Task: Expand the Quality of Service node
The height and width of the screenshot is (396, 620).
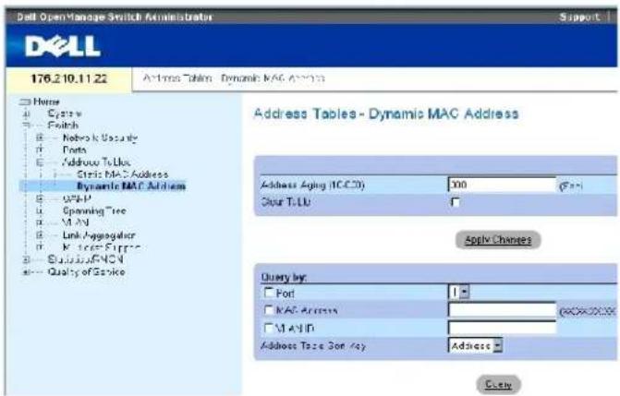Action: click(x=26, y=272)
